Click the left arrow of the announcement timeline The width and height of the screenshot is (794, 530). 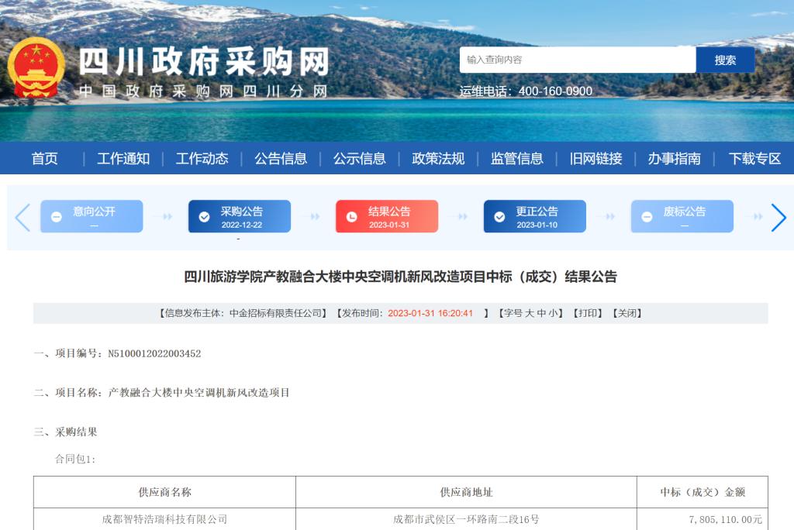point(22,217)
